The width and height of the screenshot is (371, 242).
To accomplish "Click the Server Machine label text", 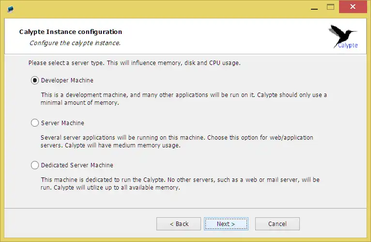I will [x=62, y=123].
